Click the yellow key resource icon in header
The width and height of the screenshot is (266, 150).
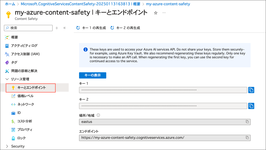(x=8, y=15)
